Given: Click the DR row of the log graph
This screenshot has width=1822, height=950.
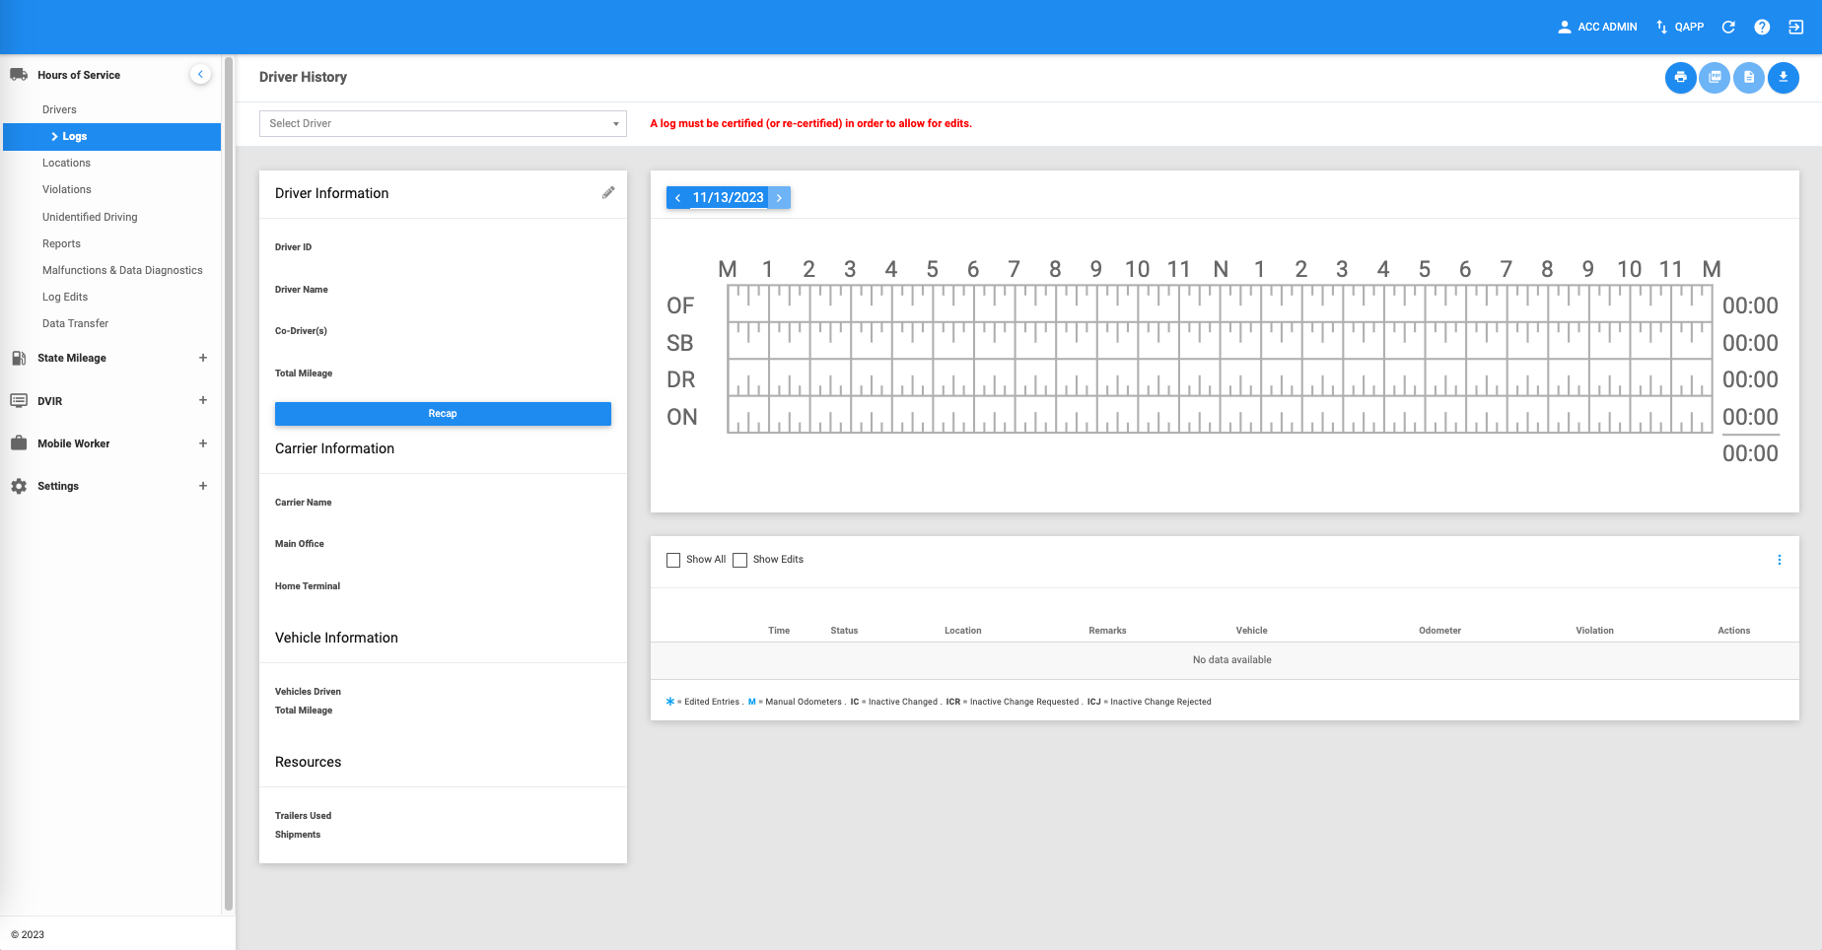Looking at the screenshot, I should click(1220, 377).
